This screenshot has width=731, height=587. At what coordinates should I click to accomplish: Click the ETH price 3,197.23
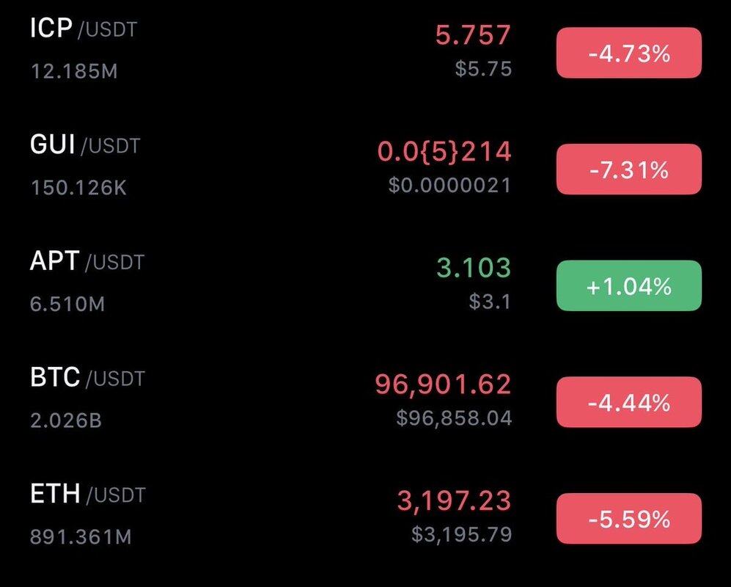coord(454,501)
